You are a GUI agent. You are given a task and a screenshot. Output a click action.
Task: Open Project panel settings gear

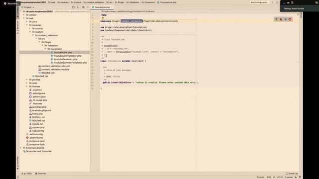(83, 7)
